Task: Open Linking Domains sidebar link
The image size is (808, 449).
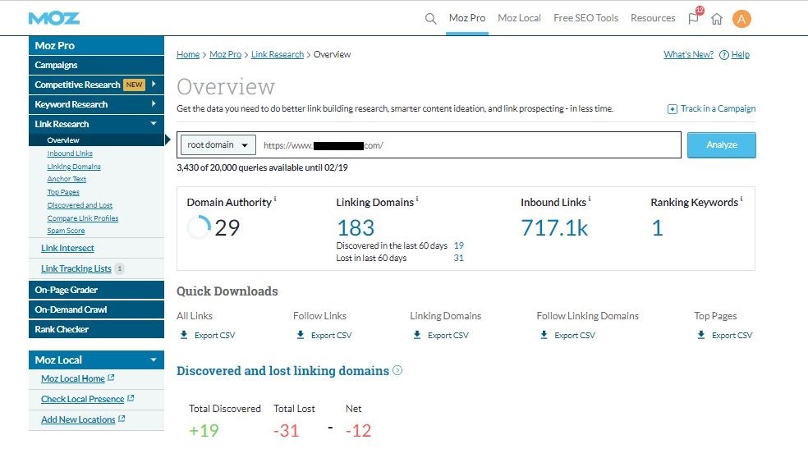Action: coord(74,167)
